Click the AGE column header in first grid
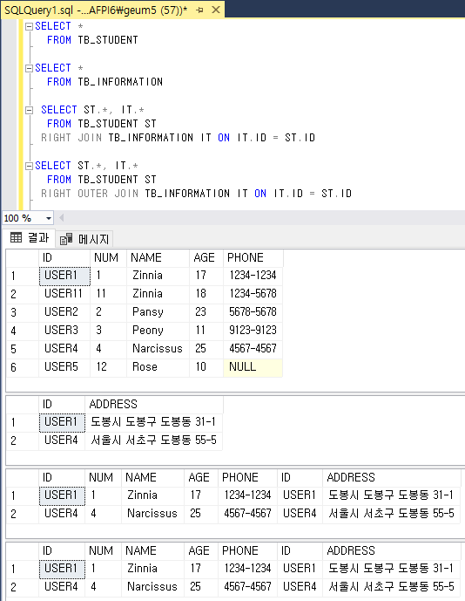465x601 pixels. 206,257
